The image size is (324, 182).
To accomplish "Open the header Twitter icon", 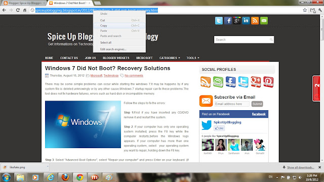I will (x=219, y=21).
